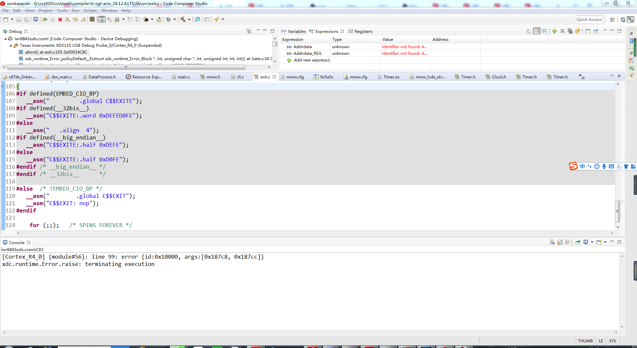Screen dimensions: 637x348
Task: Click the CCS Debug perspective icon
Action: pos(631,20)
